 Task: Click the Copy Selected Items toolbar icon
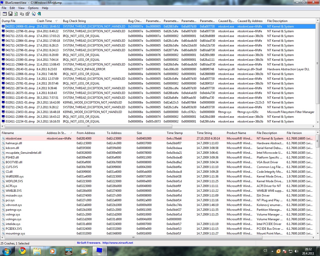[22, 14]
